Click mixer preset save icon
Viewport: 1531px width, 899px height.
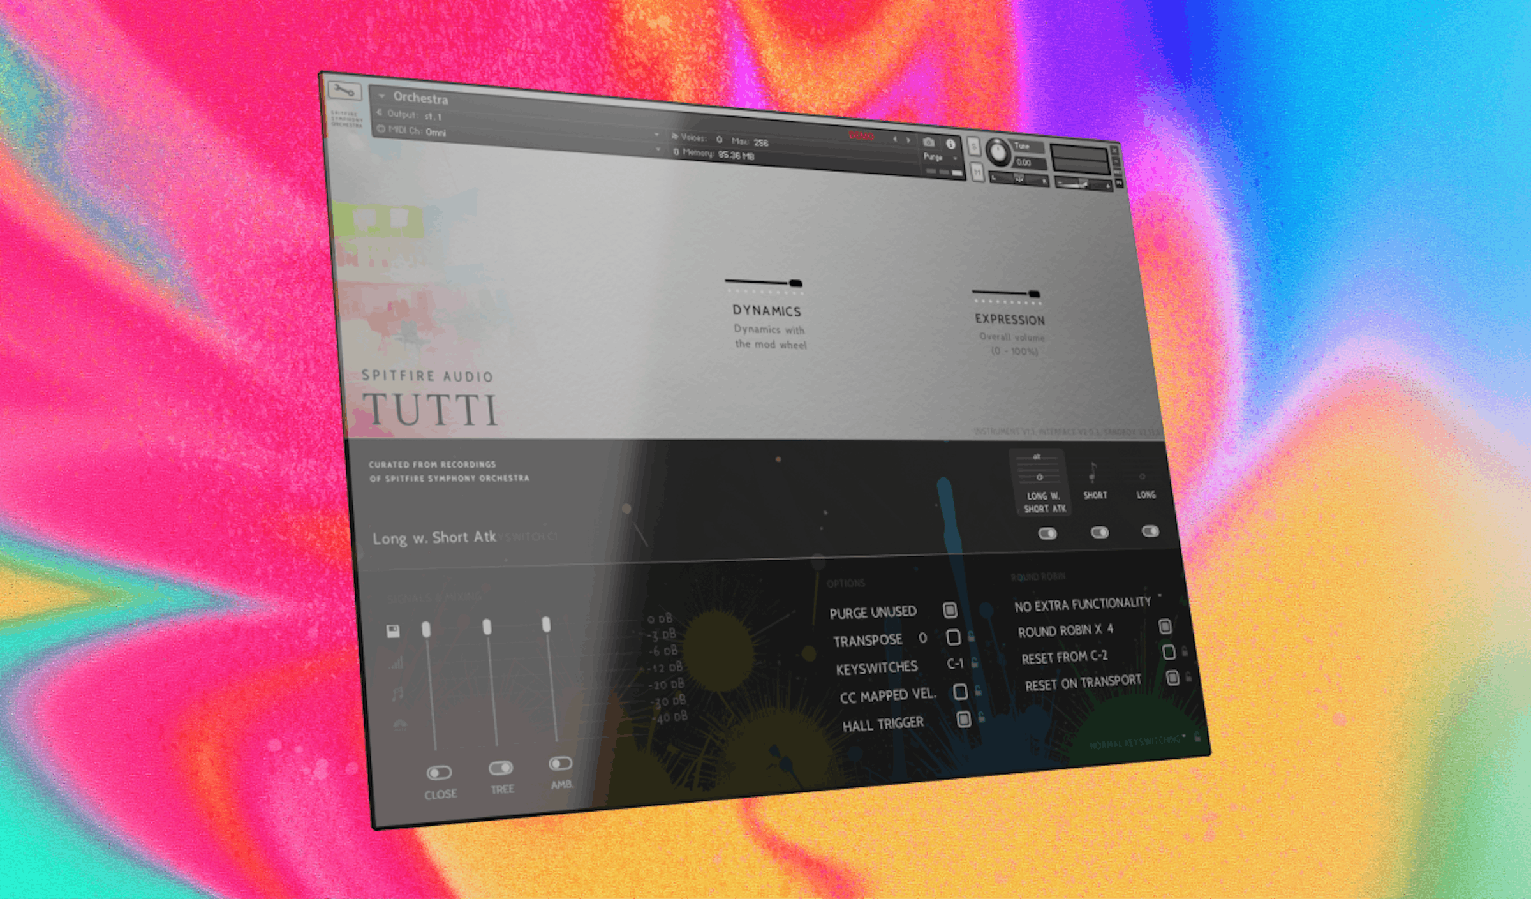pyautogui.click(x=393, y=631)
